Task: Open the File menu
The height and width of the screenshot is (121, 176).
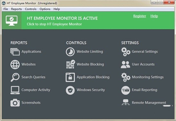Action: pyautogui.click(x=6, y=9)
